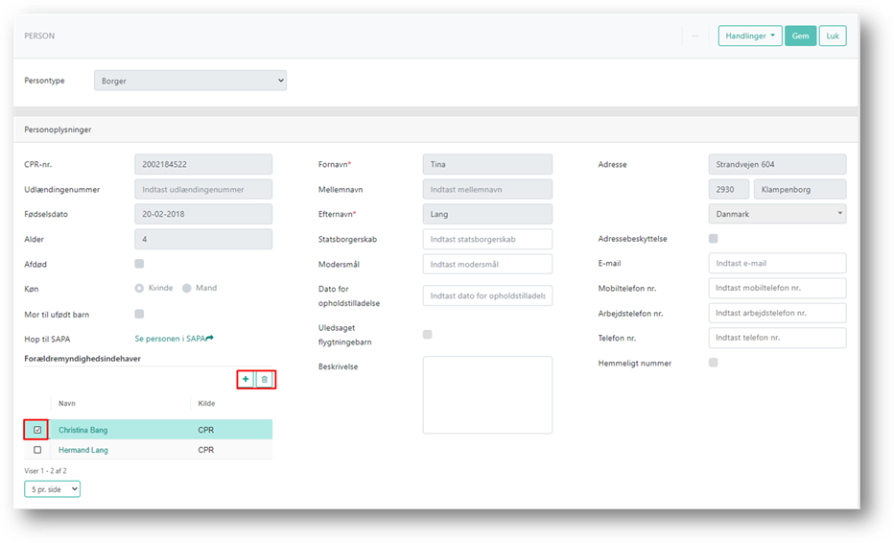Open Se personen i SAPA link
This screenshot has height=543, width=894.
click(170, 339)
